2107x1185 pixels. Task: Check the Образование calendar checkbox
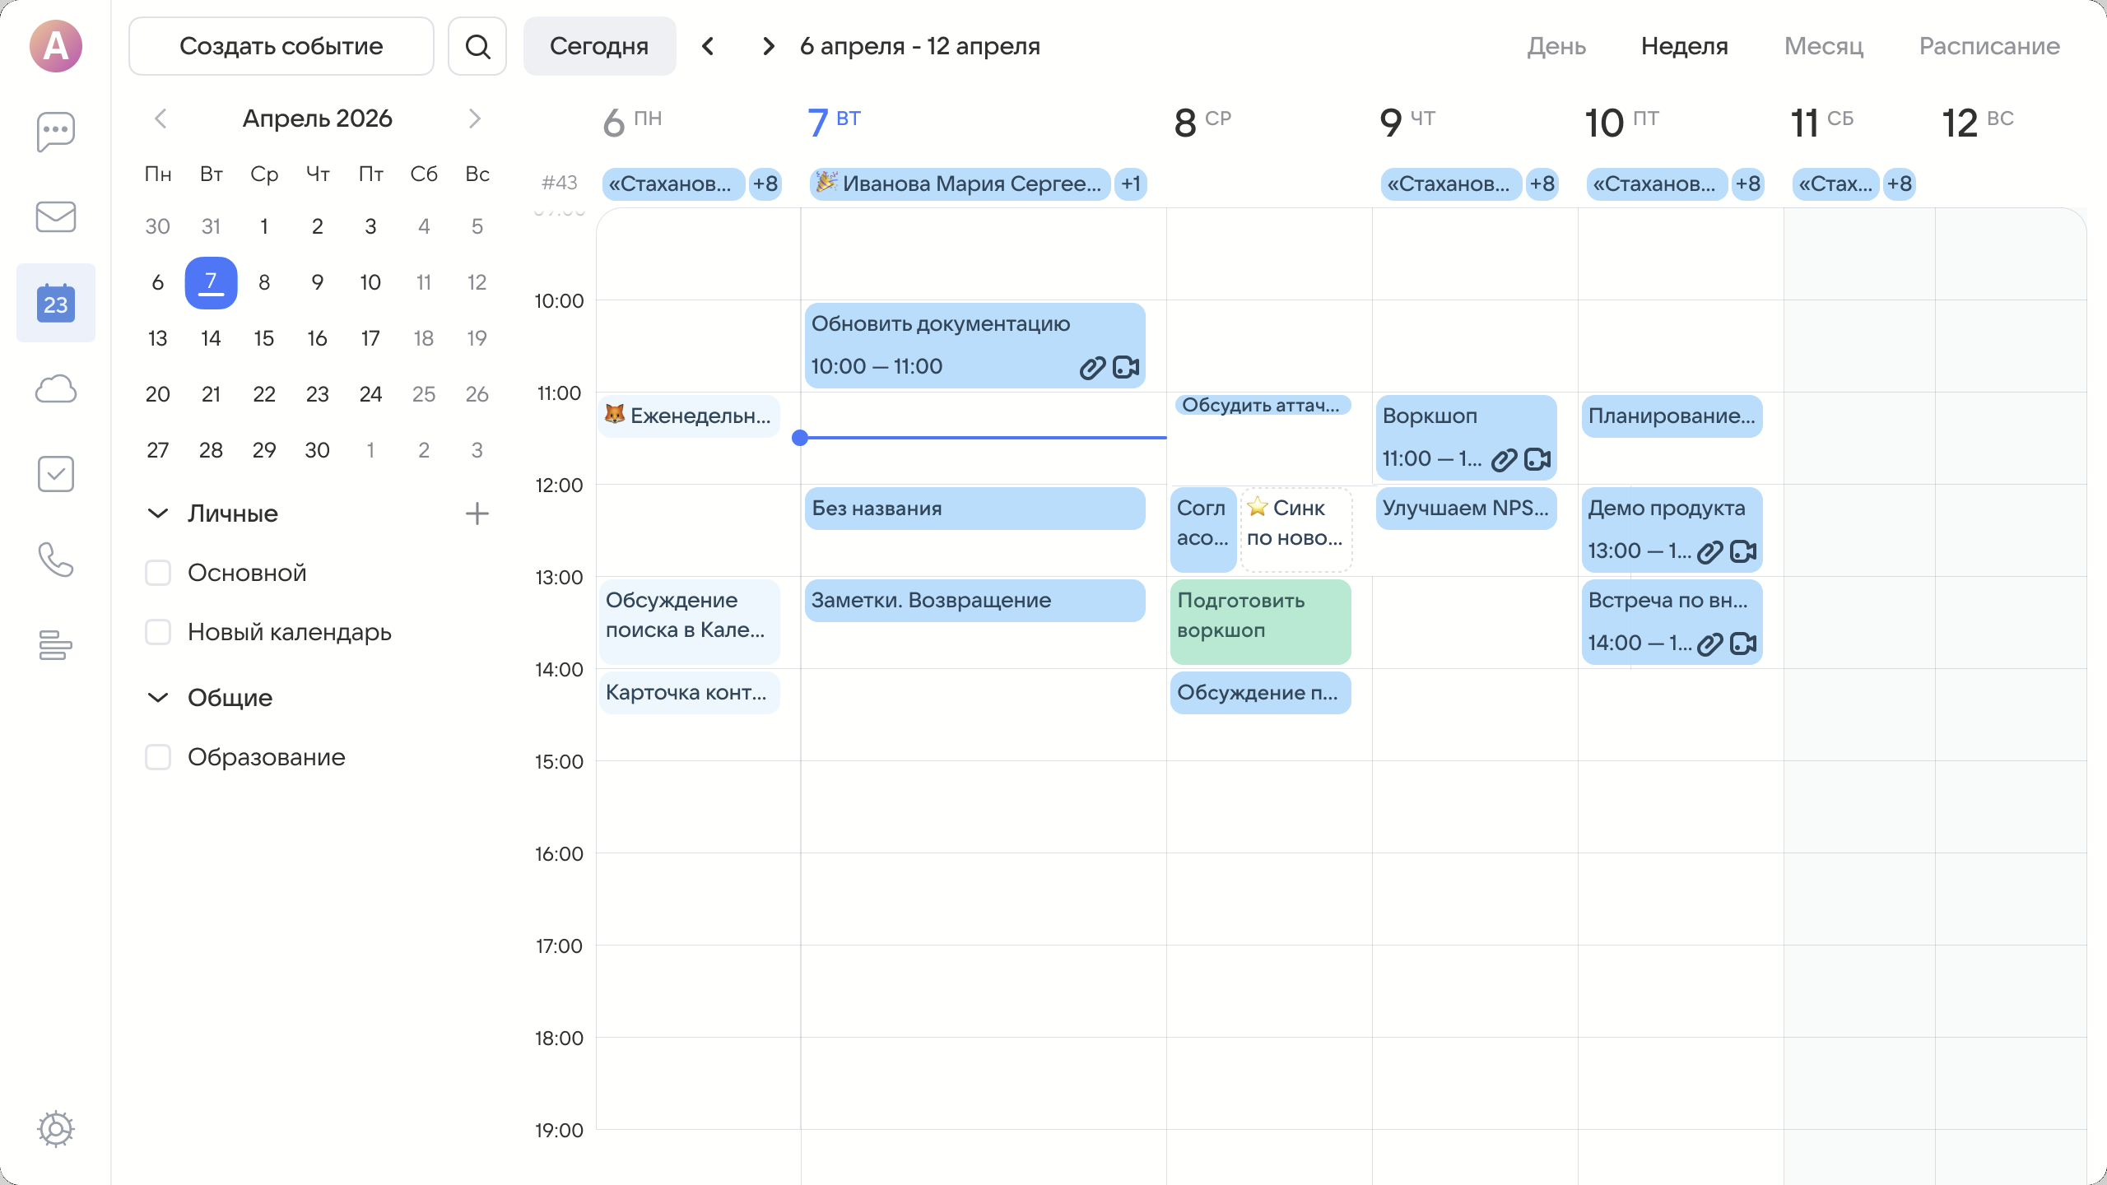click(x=158, y=757)
